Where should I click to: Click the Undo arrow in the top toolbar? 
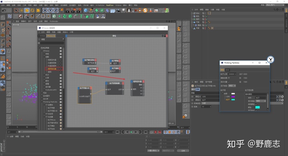click(x=4, y=10)
